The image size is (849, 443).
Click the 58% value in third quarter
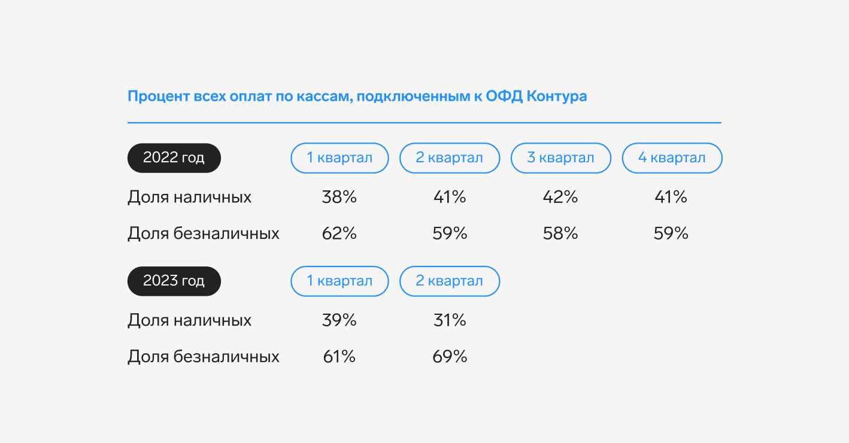click(561, 233)
